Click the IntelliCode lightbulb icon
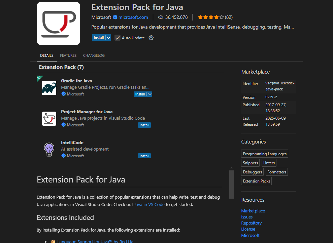333x243 pixels. (49, 150)
